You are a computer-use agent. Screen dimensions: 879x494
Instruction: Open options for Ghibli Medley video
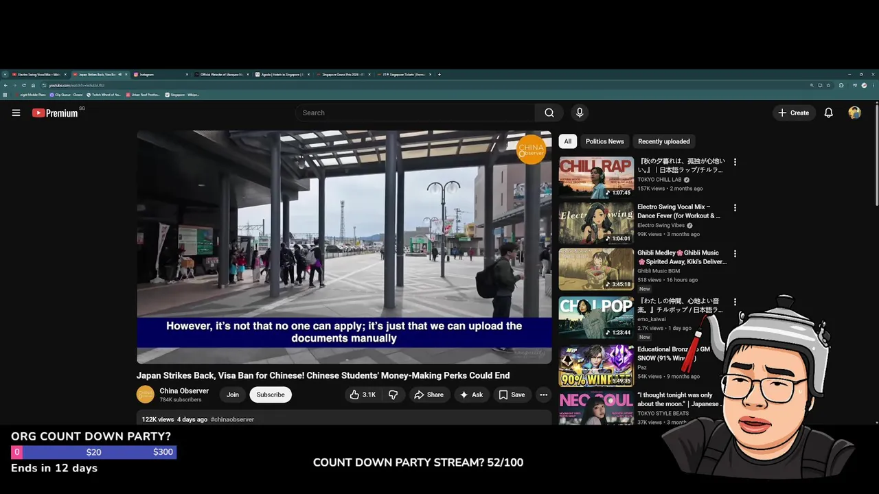[735, 254]
